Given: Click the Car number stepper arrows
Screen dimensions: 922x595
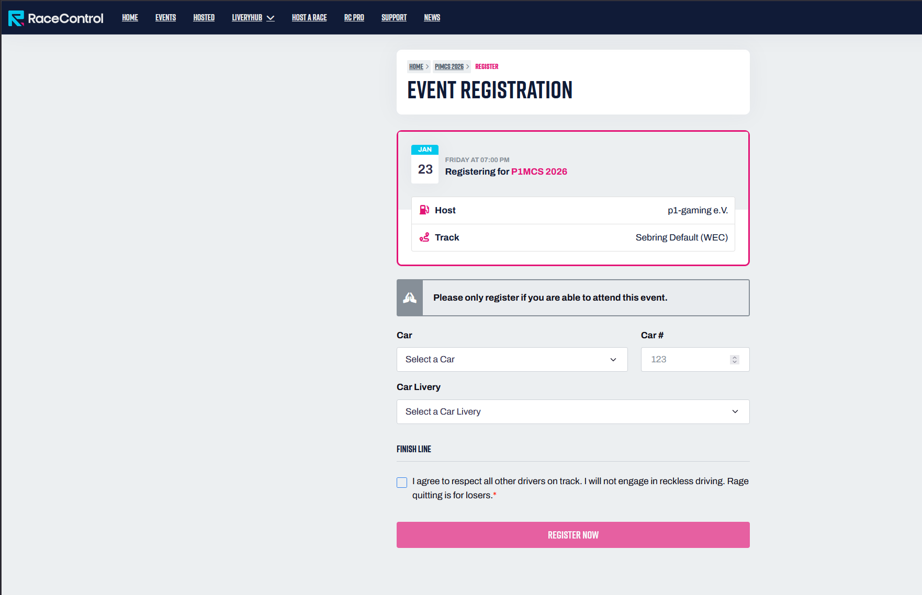Looking at the screenshot, I should click(x=735, y=360).
